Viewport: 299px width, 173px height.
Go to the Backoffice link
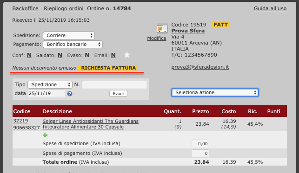(x=26, y=8)
